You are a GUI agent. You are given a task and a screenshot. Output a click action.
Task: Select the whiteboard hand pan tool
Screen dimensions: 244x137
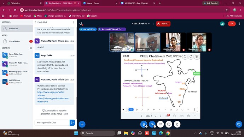click(x=136, y=109)
